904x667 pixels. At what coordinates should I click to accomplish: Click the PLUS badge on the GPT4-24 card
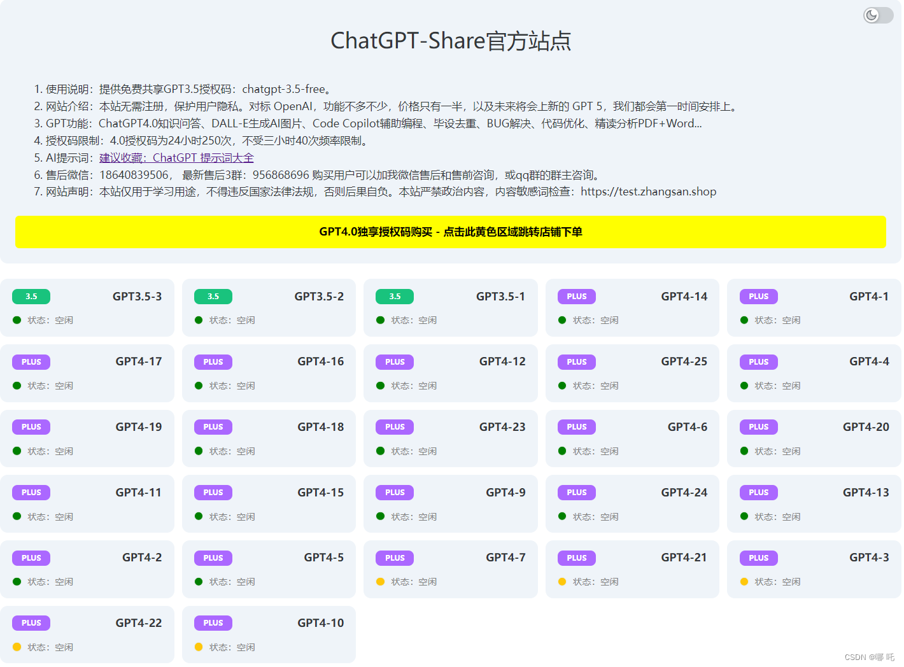tap(577, 493)
